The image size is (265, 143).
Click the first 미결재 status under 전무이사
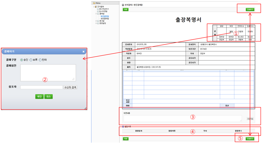tap(240, 32)
